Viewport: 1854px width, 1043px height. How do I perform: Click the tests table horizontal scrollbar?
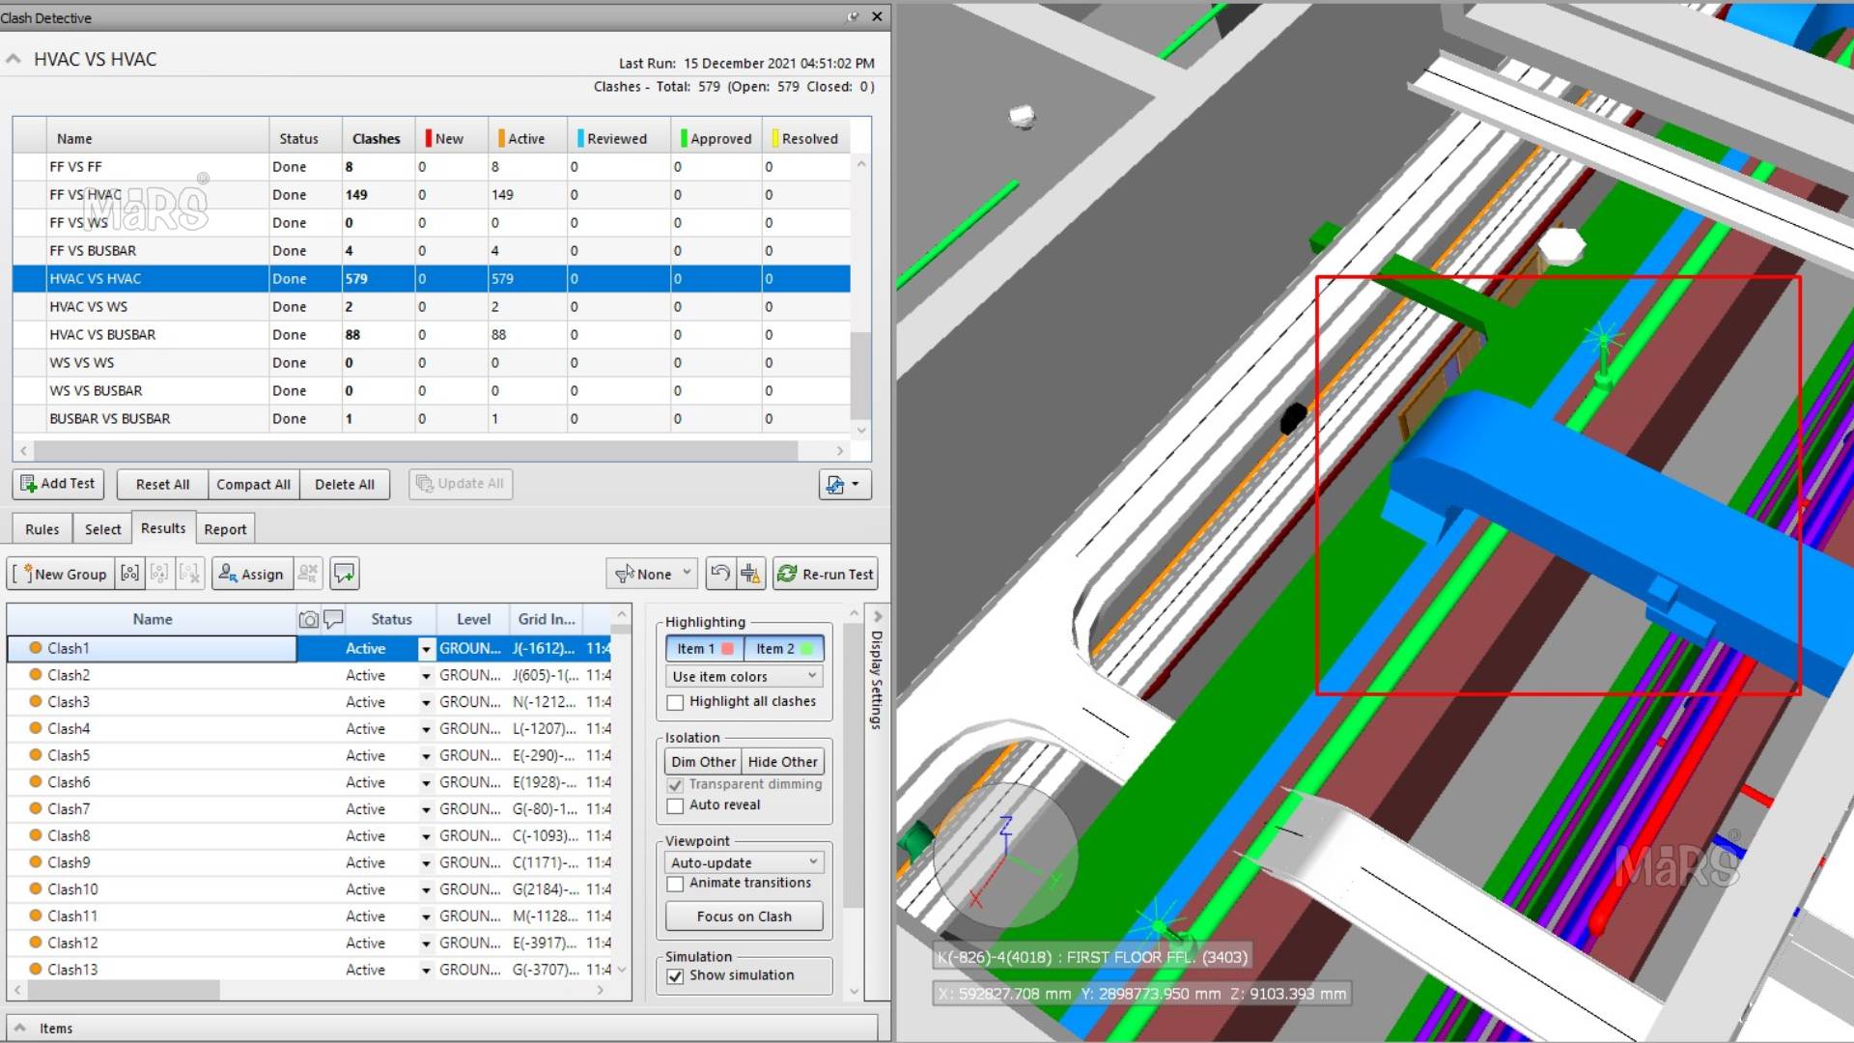pyautogui.click(x=415, y=451)
